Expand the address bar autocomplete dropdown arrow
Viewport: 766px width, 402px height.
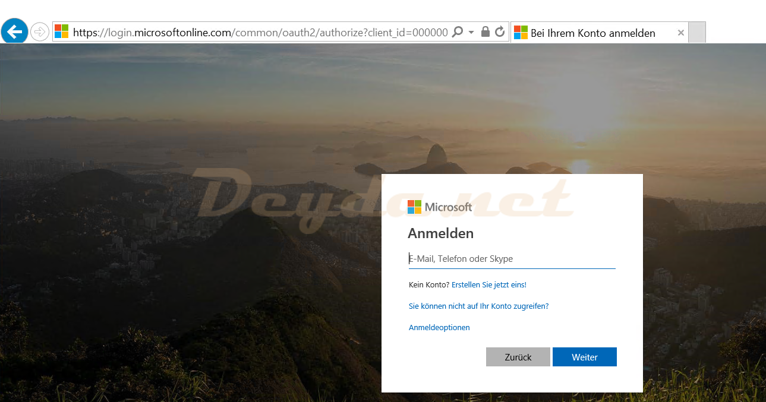tap(471, 32)
